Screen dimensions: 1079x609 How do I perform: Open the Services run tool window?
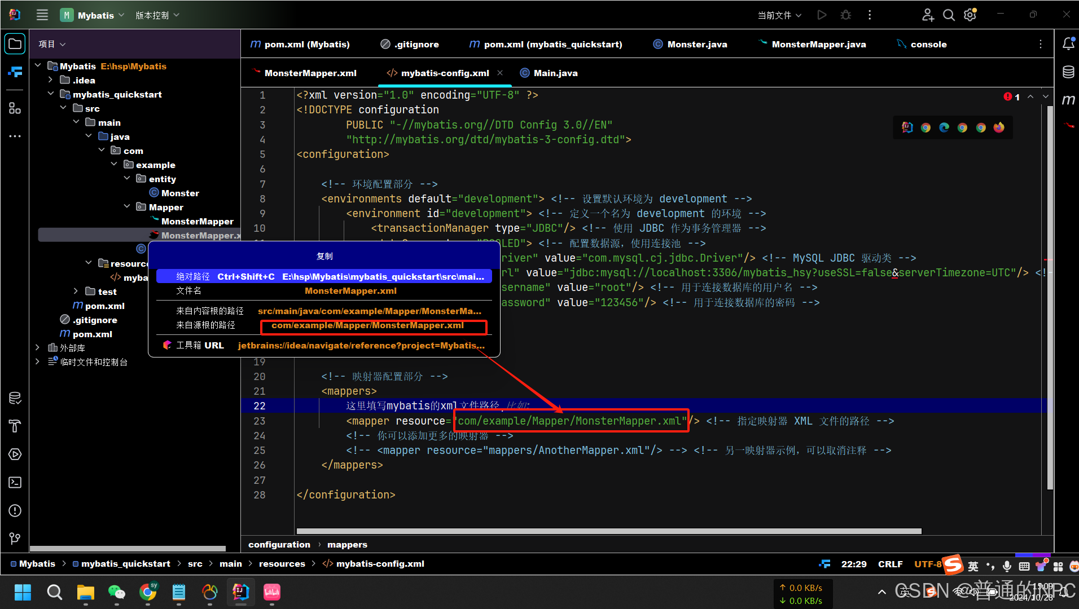pyautogui.click(x=15, y=454)
